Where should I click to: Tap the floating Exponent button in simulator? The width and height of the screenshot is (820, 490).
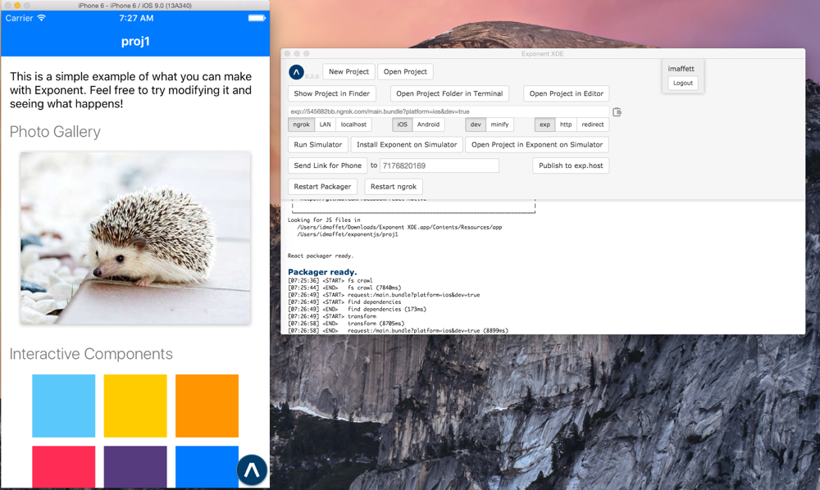(252, 470)
